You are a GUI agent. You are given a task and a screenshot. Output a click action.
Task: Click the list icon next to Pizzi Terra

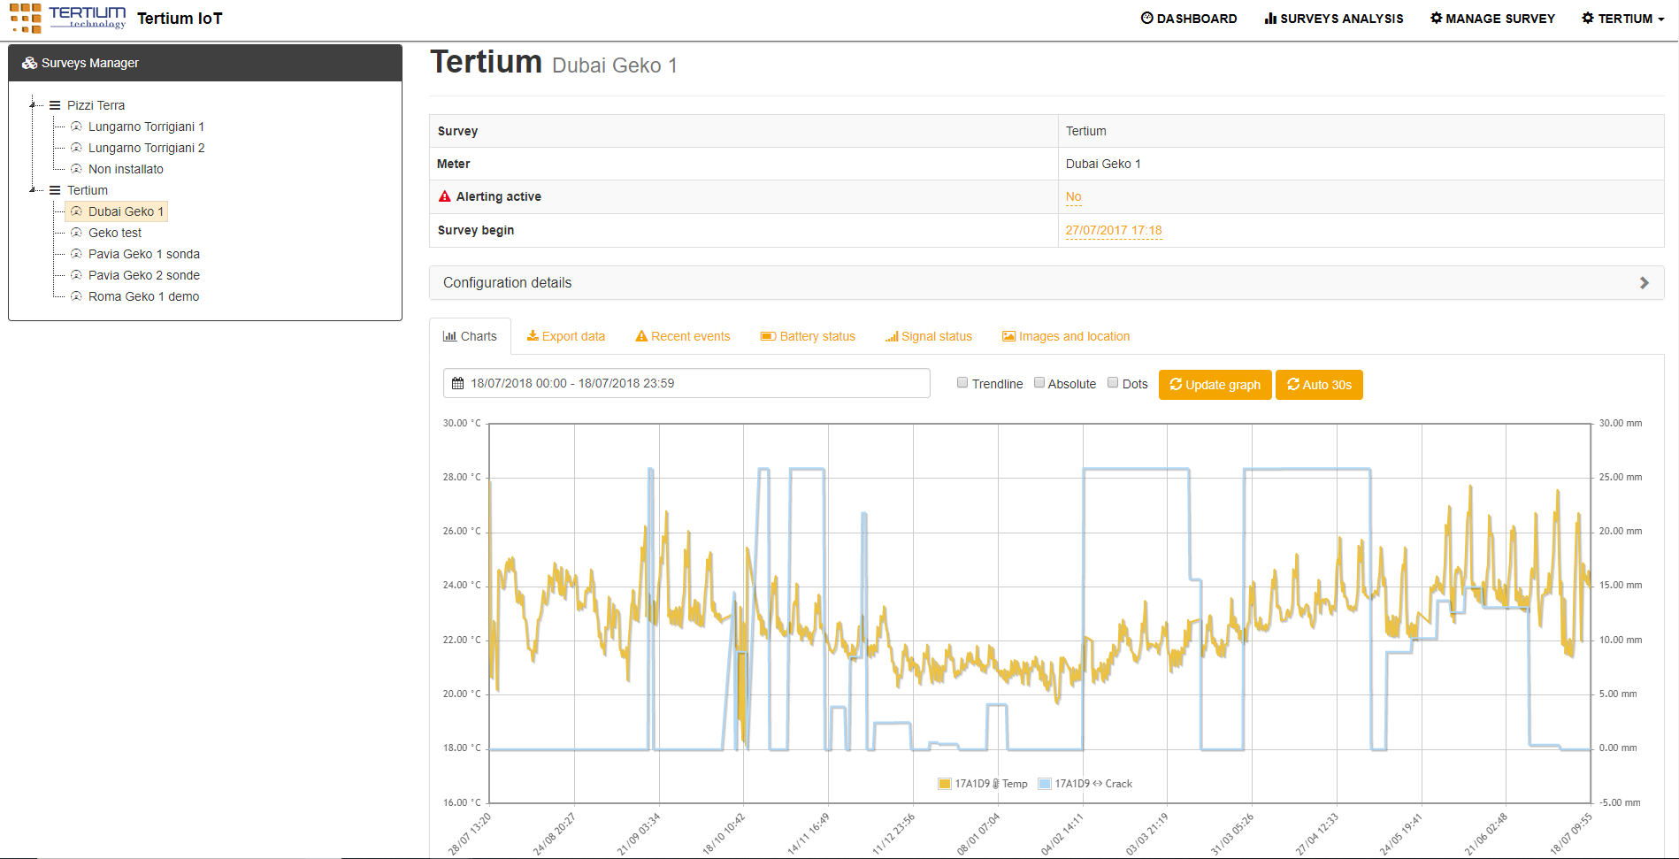coord(55,105)
